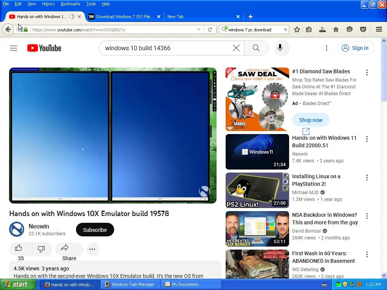Click the YouTube address bar
387x290 pixels.
pos(113,29)
